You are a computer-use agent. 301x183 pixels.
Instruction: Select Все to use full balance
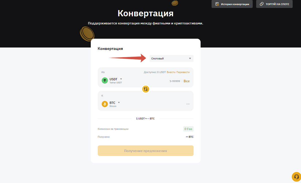(x=187, y=81)
